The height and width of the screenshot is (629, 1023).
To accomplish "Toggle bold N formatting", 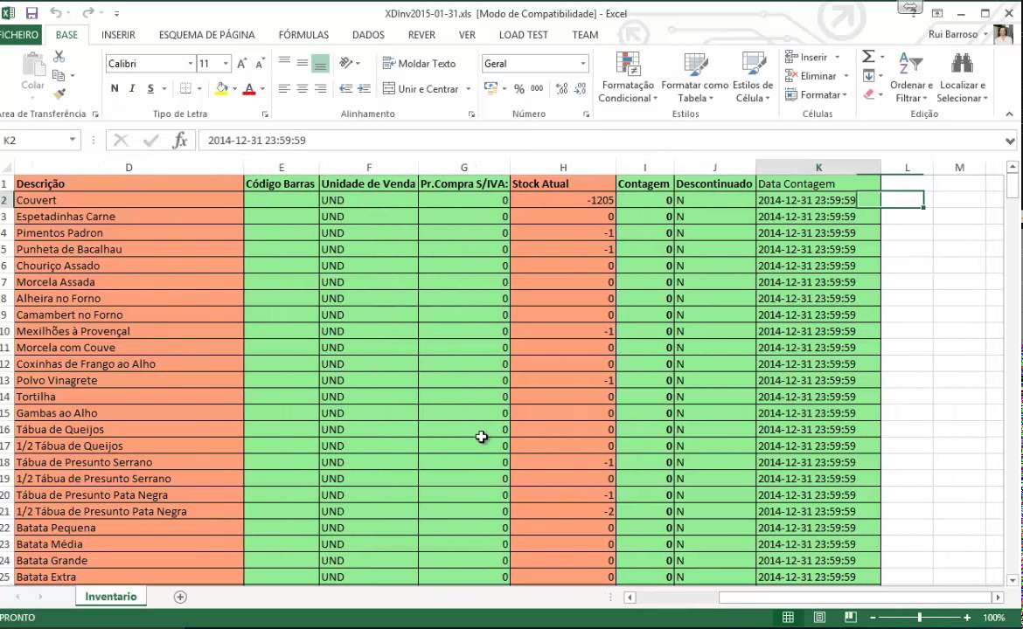I will tap(115, 88).
